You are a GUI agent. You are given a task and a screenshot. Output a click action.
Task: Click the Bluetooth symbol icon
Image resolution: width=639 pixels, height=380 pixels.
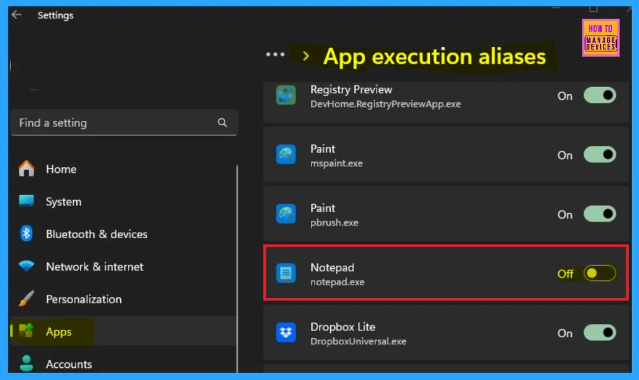(27, 233)
